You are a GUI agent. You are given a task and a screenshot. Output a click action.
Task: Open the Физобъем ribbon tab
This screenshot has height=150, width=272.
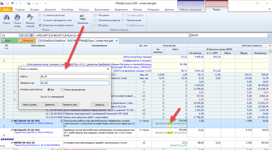coord(67,10)
